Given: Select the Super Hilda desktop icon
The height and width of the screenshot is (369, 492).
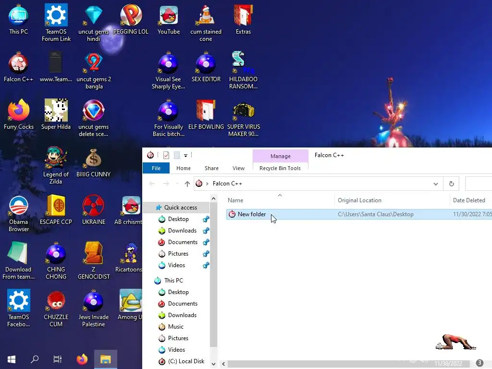Looking at the screenshot, I should coord(56,115).
